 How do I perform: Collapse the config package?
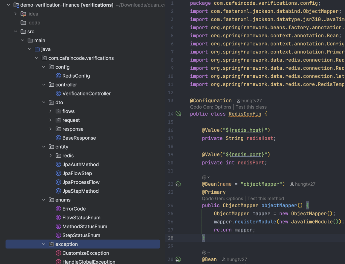click(x=43, y=67)
